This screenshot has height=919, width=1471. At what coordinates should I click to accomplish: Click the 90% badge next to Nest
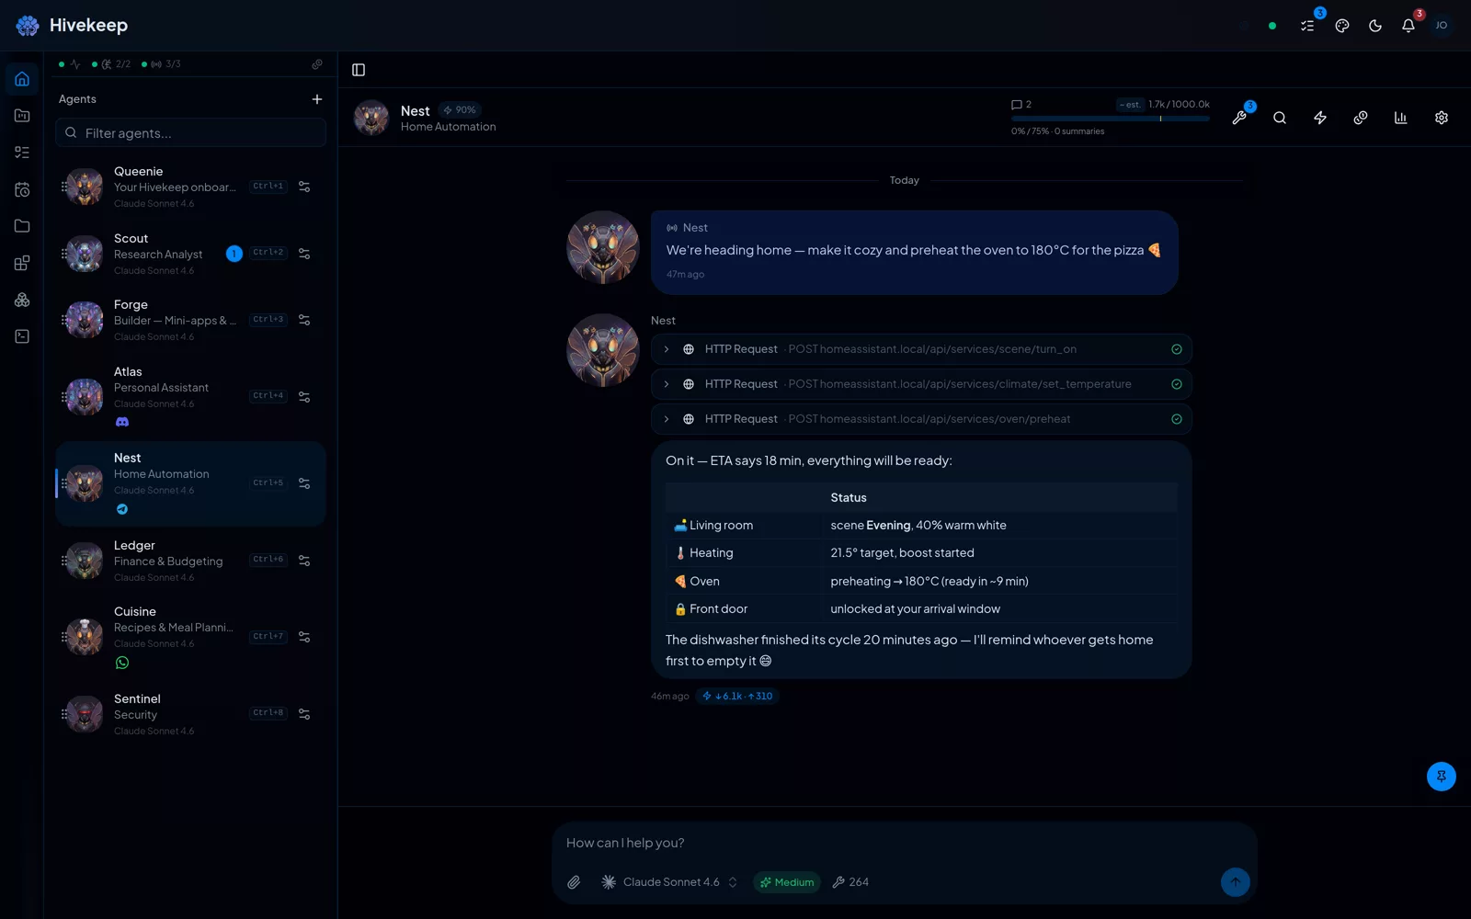click(460, 110)
